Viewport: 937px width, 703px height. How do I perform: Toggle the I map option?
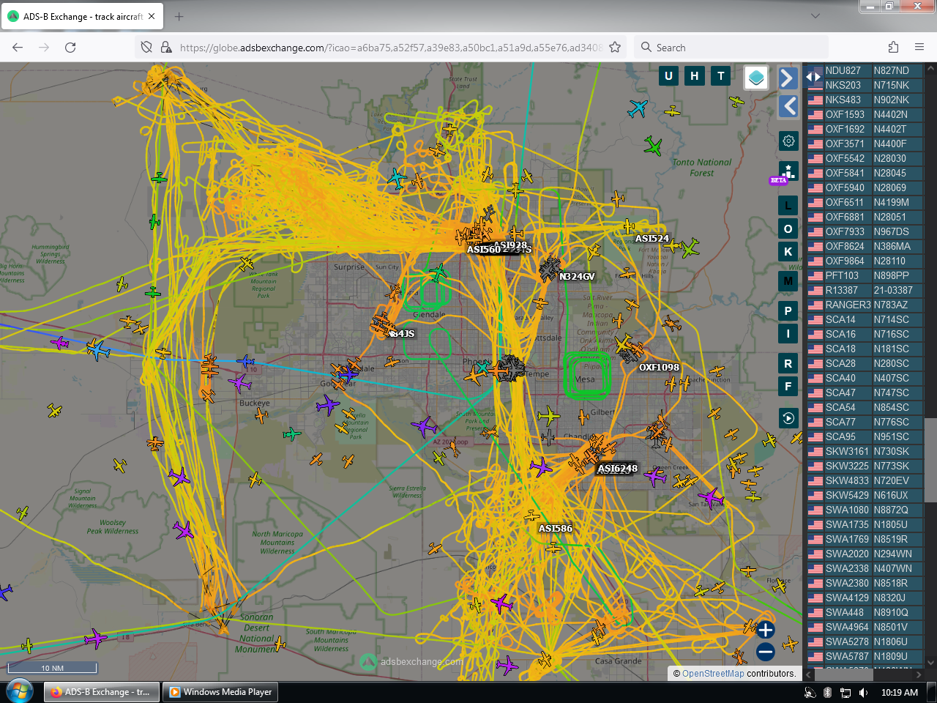click(788, 333)
